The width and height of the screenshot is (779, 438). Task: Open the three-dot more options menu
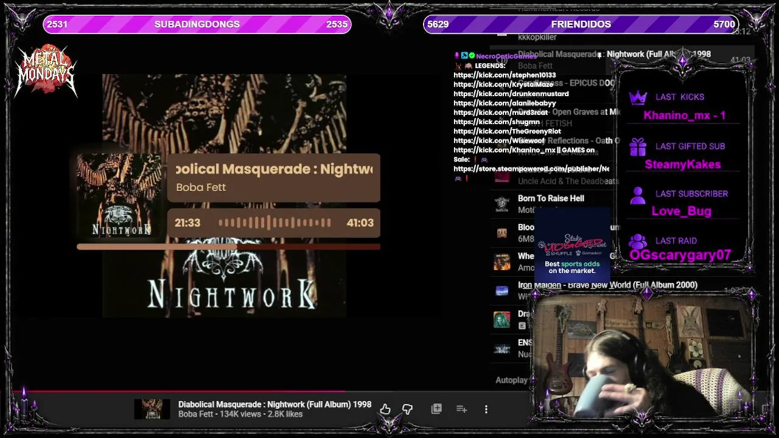486,409
